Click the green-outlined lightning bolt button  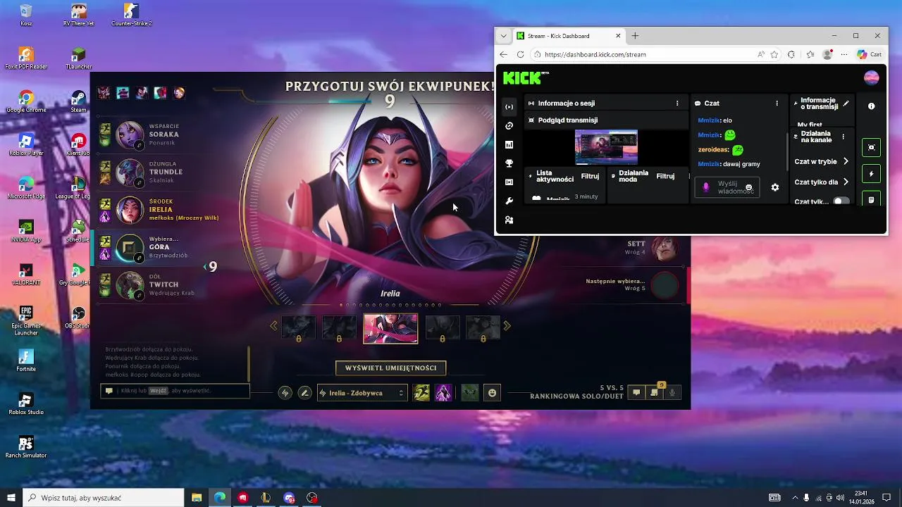coord(872,174)
